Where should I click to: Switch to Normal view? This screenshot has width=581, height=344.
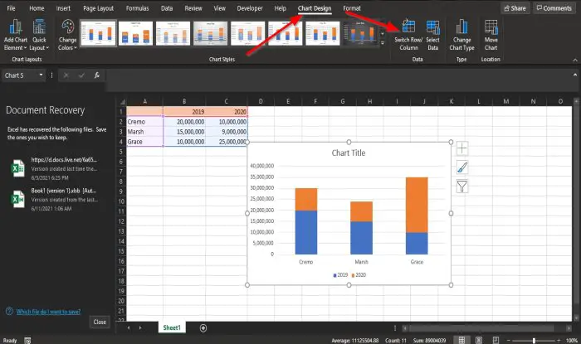(x=461, y=340)
